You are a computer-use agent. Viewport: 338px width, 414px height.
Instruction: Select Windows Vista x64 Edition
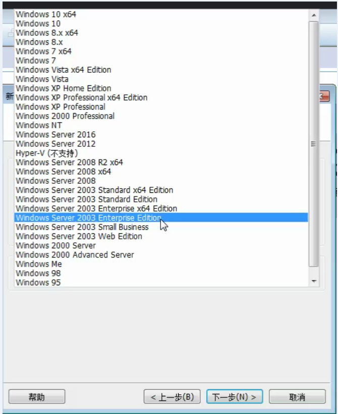[x=161, y=70]
